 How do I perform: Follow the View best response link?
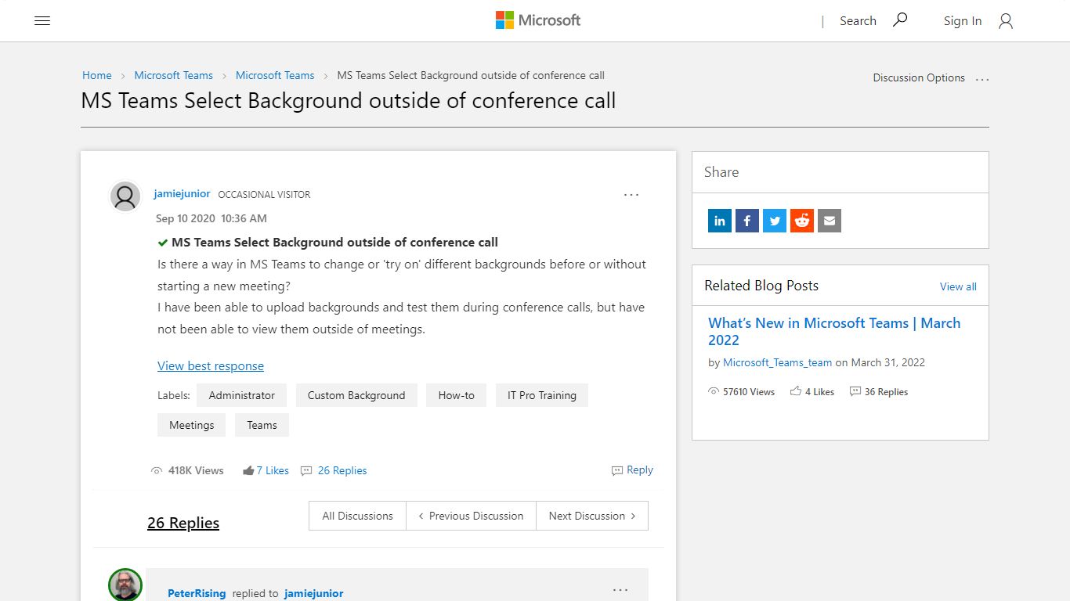pos(211,365)
